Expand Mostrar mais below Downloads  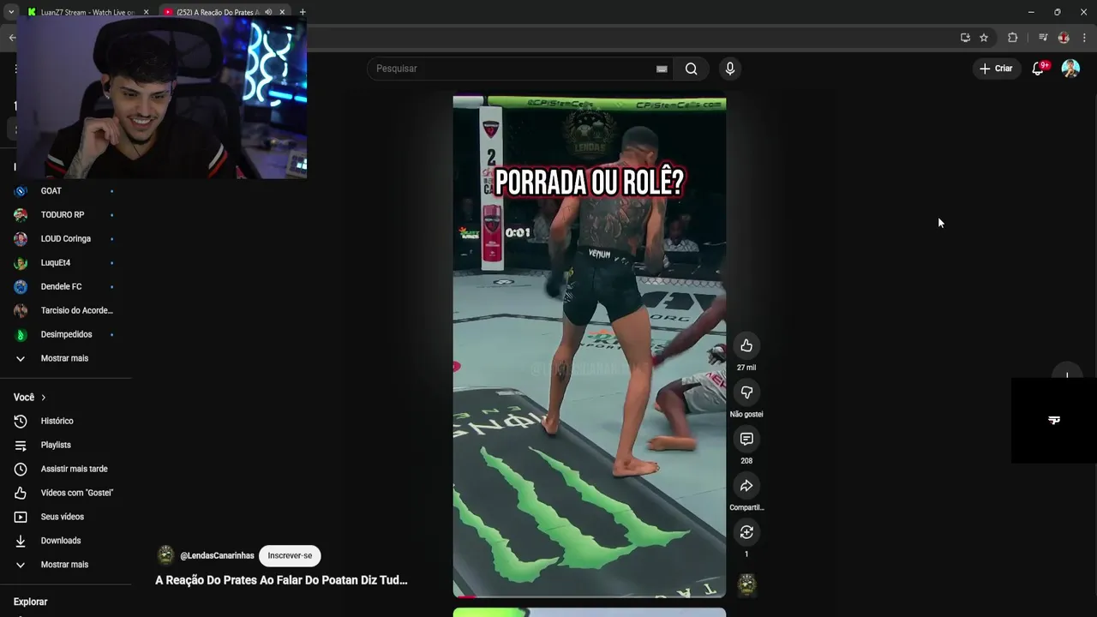[x=65, y=565]
